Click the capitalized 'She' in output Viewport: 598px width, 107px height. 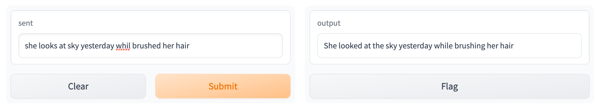pyautogui.click(x=330, y=46)
